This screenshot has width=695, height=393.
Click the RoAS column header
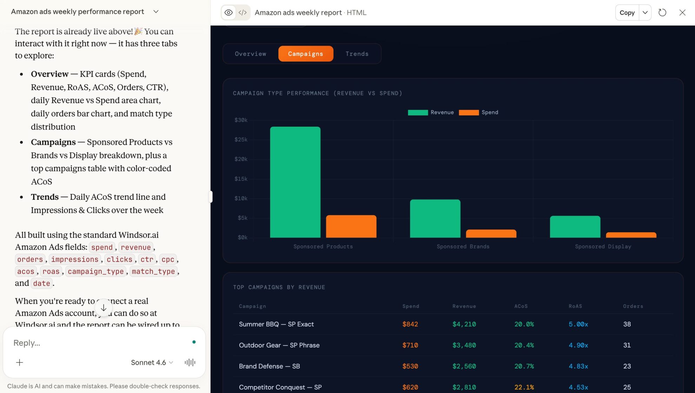click(x=575, y=306)
